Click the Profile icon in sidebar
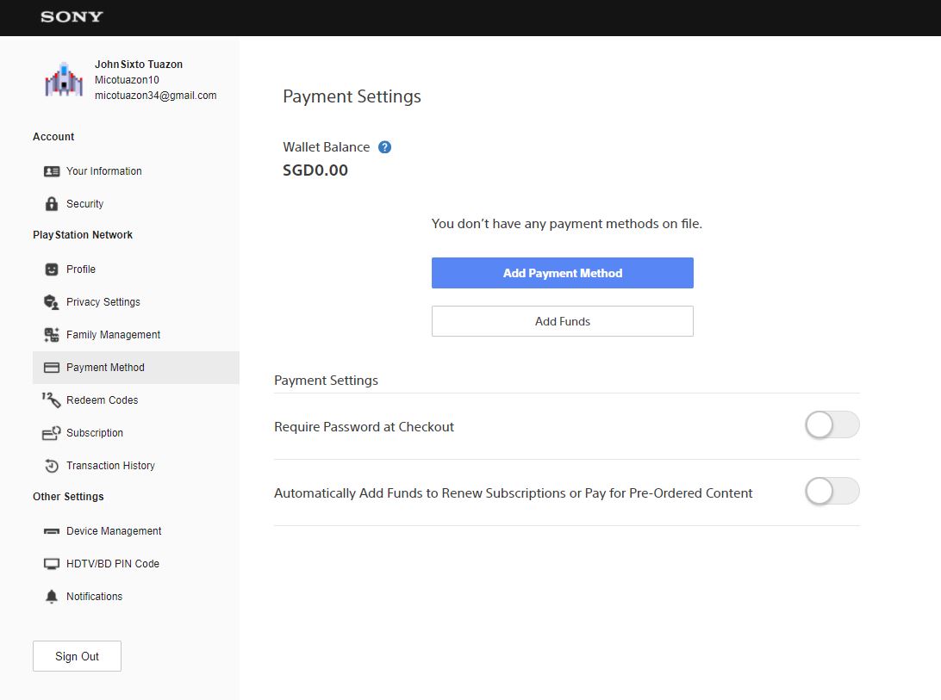Screen dimensions: 941x700 [52, 269]
